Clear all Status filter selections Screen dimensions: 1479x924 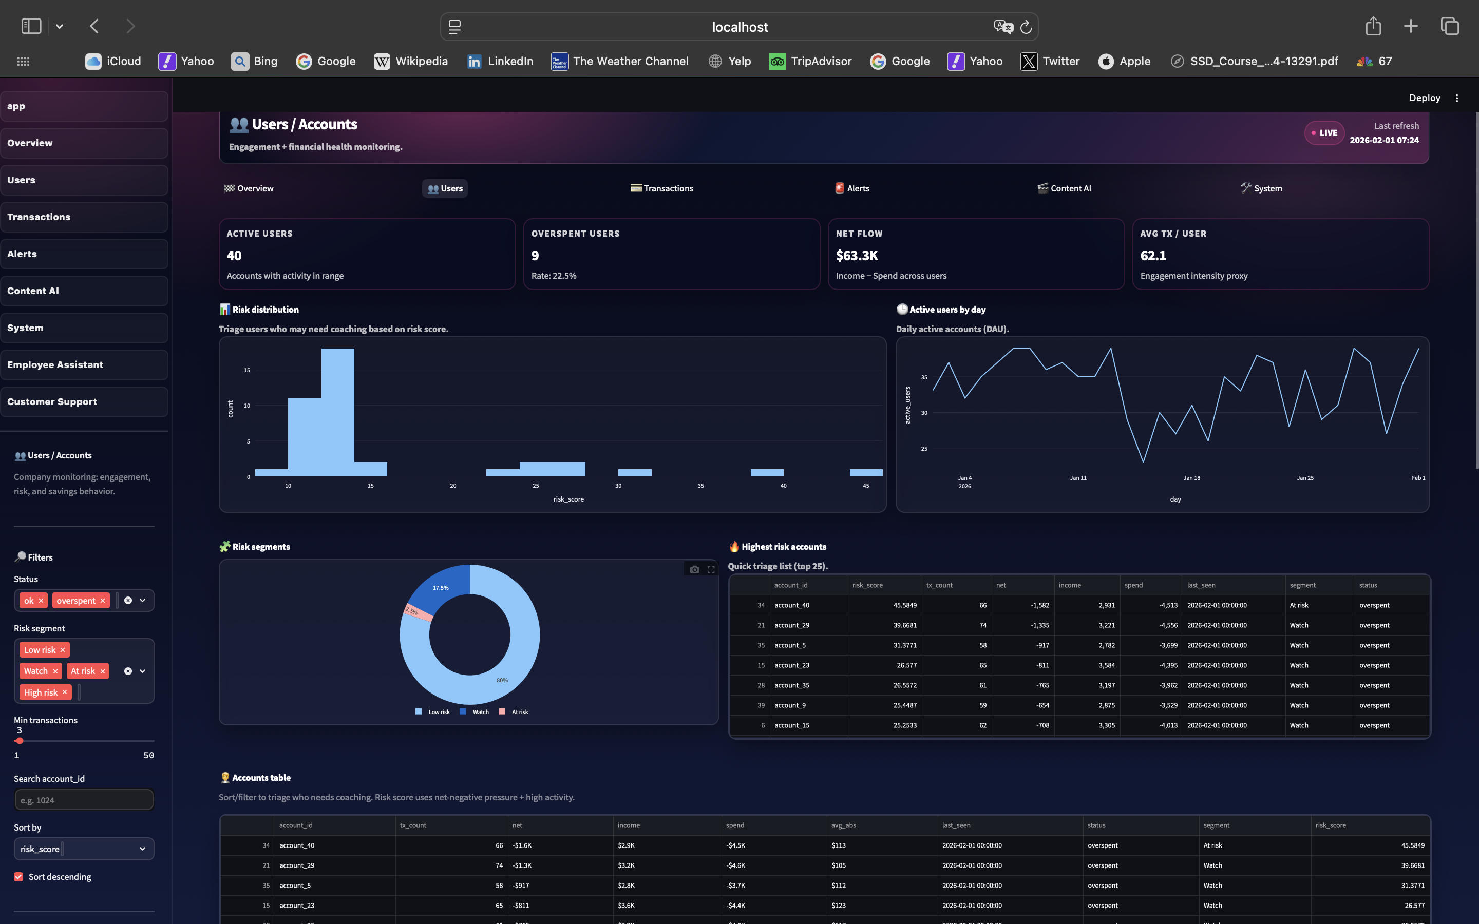coord(128,601)
